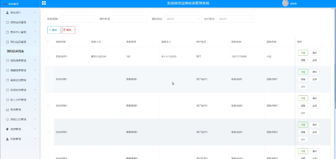The image size is (336, 159).
Task: Click the icon beside 提醒信息管理
Action: [7, 70]
